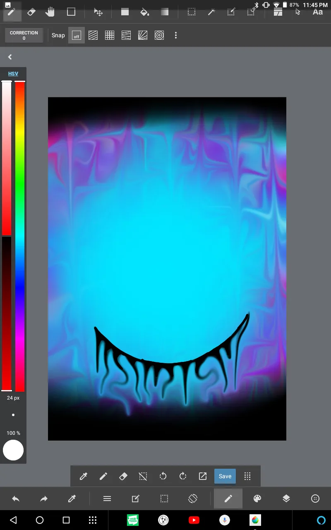Rotate canvas counterclockwise
Screen dimensions: 331x530
click(163, 477)
